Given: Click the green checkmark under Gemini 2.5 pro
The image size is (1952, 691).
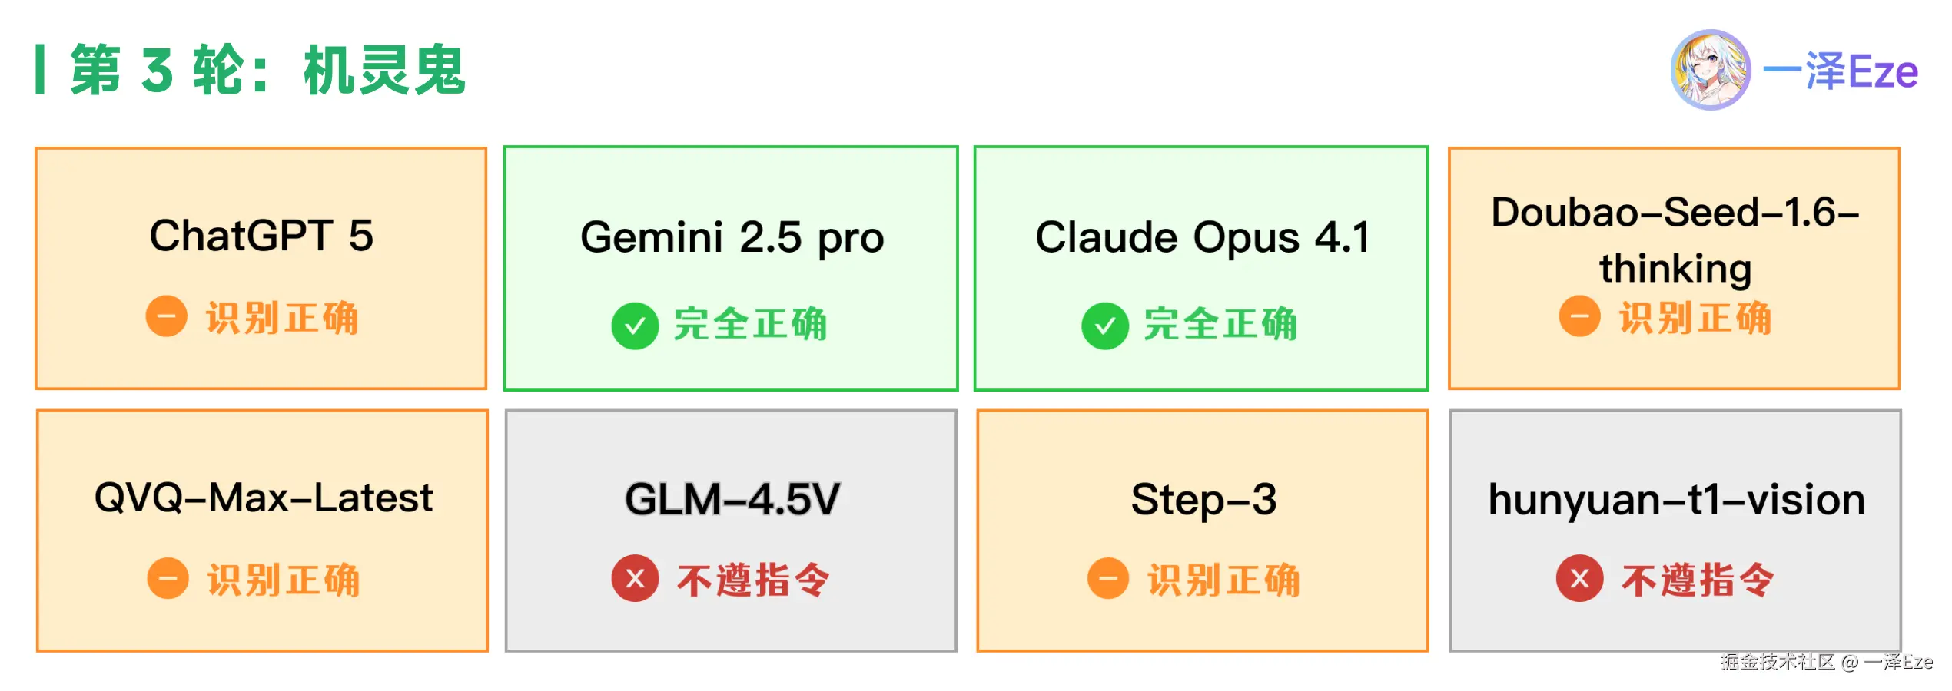Looking at the screenshot, I should click(x=635, y=326).
